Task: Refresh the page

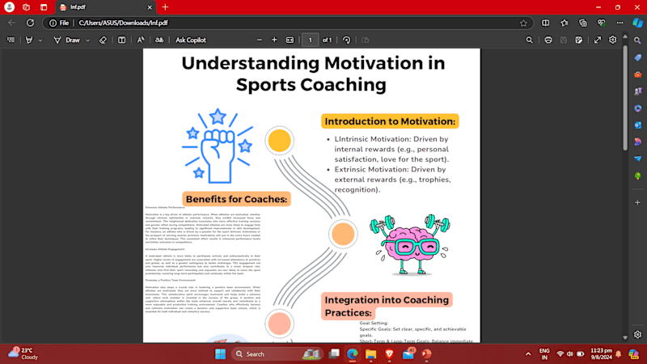Action: [x=30, y=23]
